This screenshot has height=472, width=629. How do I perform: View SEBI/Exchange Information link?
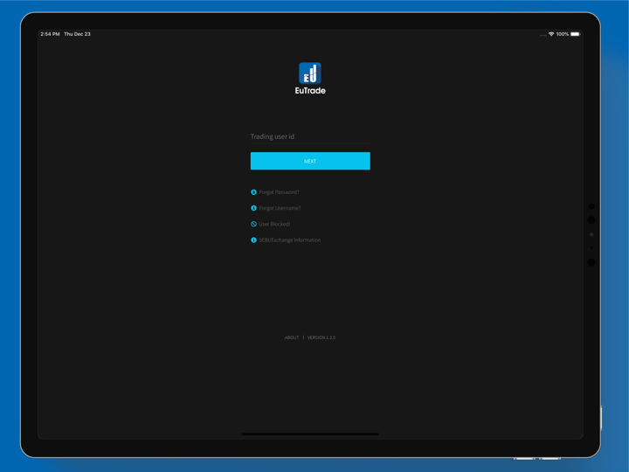click(290, 239)
